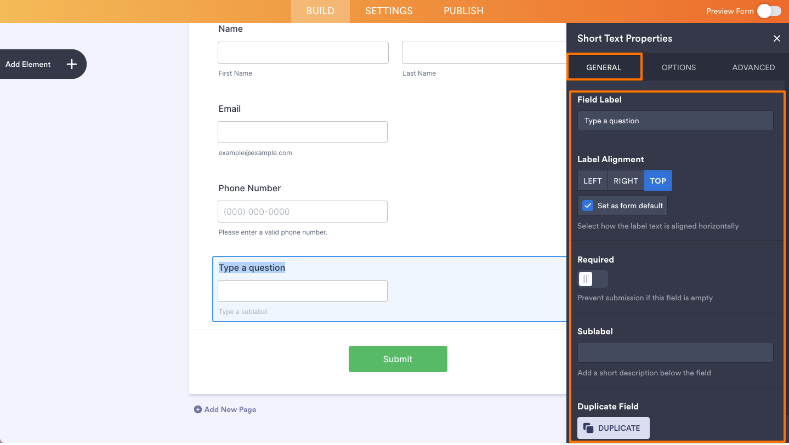Viewport: 789px width, 445px height.
Task: Click the 'Last Name' sublabel
Action: pos(419,73)
